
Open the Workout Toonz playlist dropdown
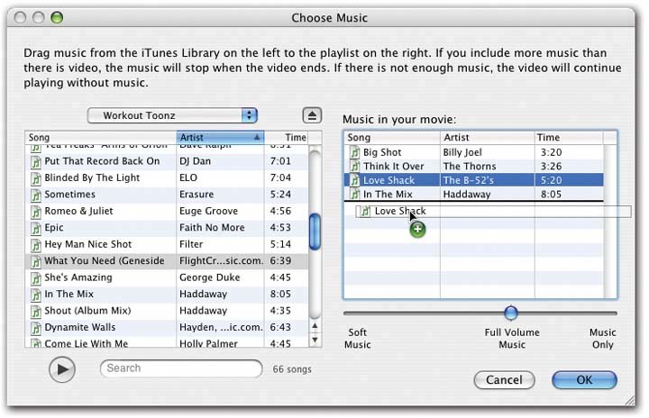click(x=172, y=115)
